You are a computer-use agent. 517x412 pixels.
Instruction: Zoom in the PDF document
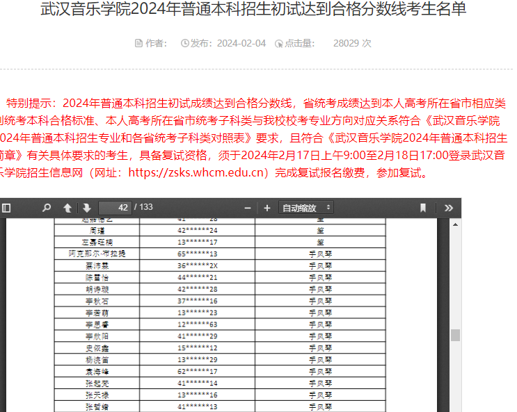click(267, 208)
